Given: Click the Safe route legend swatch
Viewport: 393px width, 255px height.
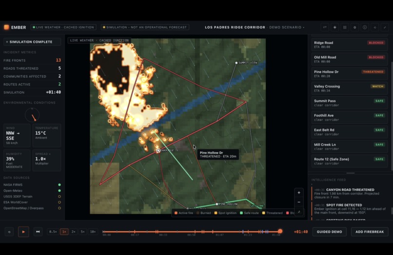Looking at the screenshot, I should click(x=241, y=213).
